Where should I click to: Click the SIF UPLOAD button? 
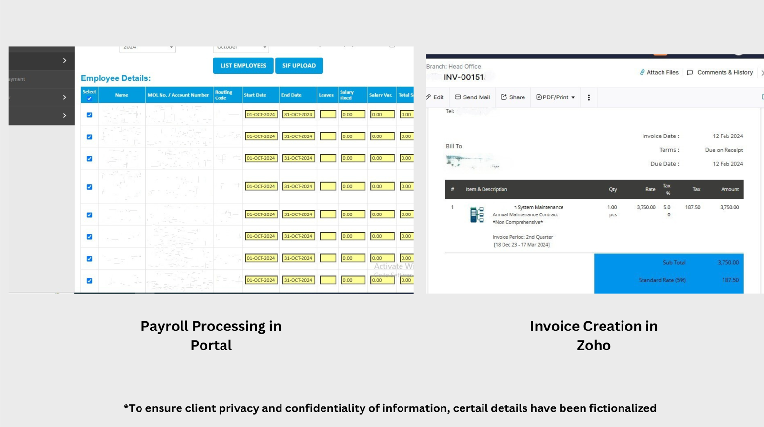[299, 65]
